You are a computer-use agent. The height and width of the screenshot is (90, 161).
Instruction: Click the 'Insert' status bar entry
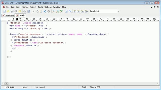25,87
